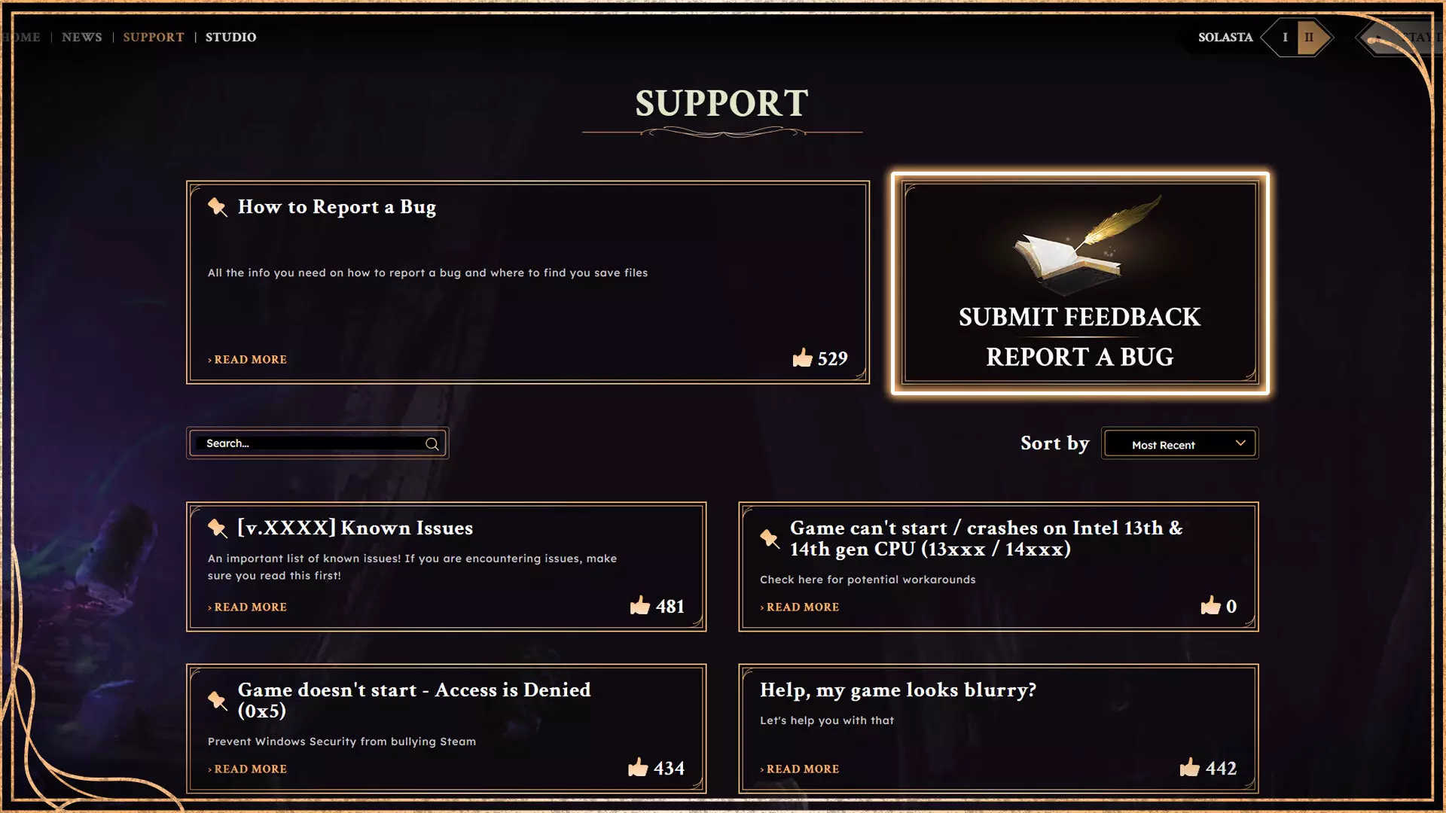Click the pin icon on Known Issues
1446x813 pixels.
[x=218, y=528]
